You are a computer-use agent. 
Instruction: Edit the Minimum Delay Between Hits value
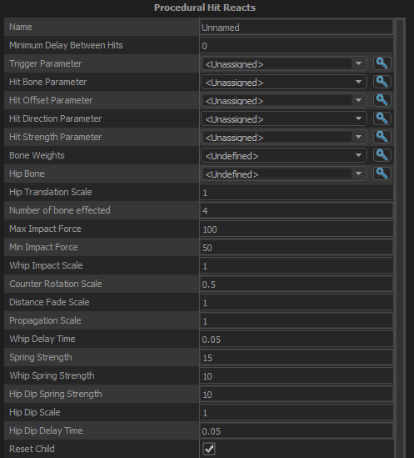(297, 46)
